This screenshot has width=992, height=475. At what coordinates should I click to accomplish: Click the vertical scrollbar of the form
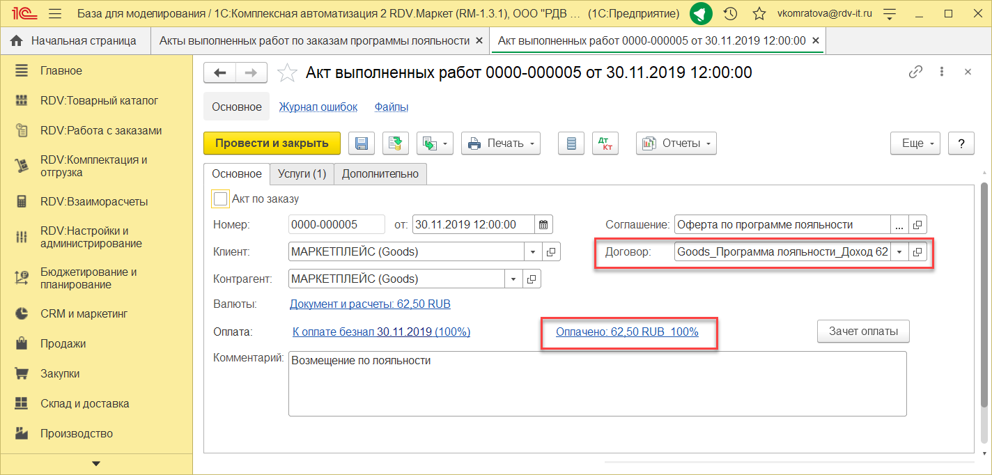click(x=984, y=293)
